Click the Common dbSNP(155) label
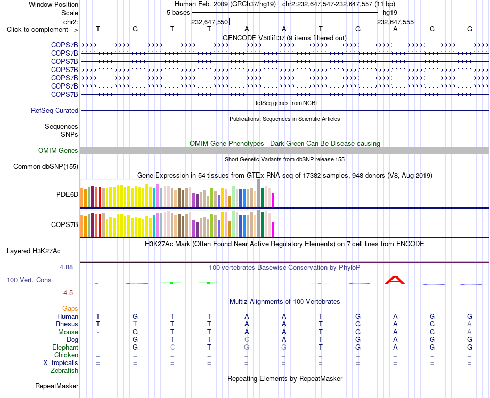This screenshot has width=490, height=398. point(45,166)
